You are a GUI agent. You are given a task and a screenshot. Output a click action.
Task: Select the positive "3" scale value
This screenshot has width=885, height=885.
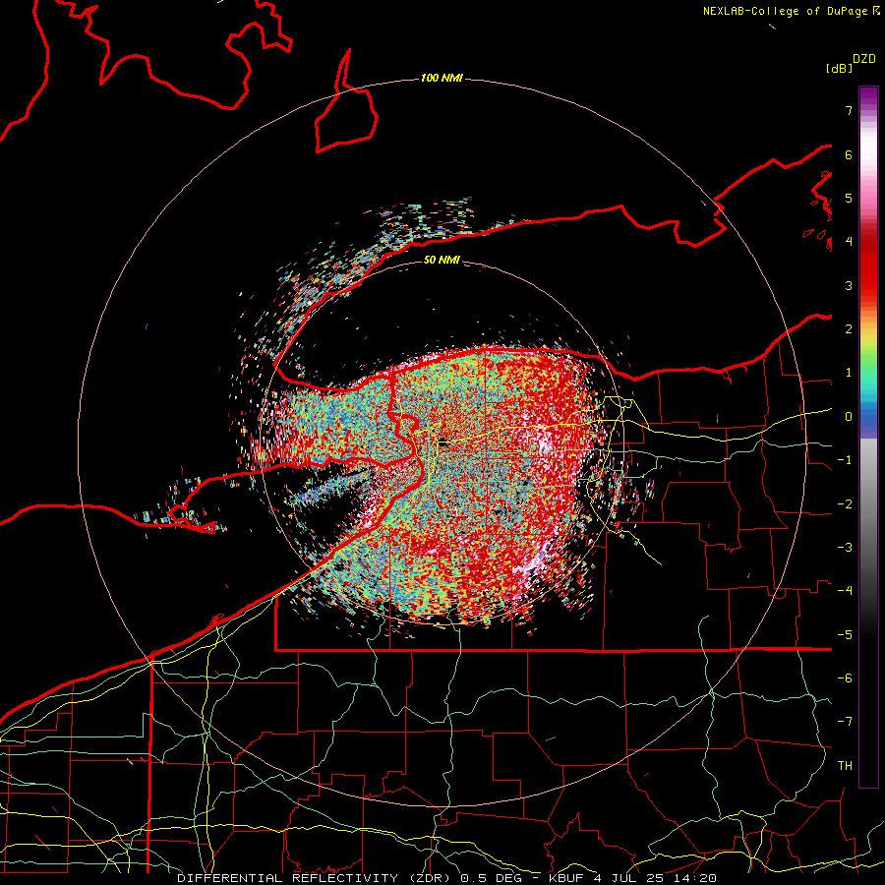pyautogui.click(x=849, y=285)
